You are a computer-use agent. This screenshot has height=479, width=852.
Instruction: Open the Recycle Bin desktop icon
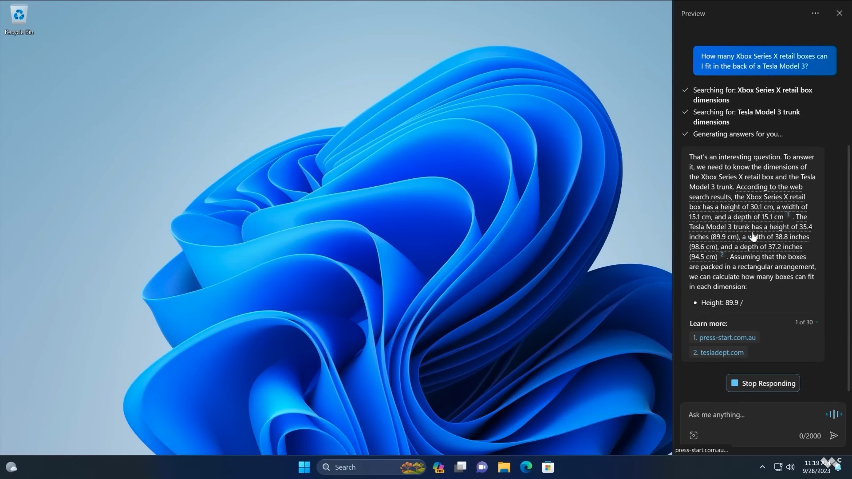point(19,20)
